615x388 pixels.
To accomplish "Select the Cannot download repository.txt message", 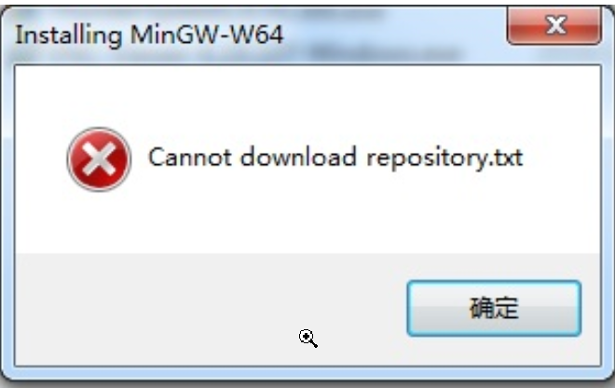I will coord(335,158).
